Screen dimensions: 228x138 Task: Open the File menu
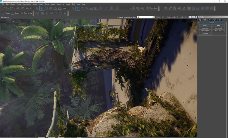tap(3, 4)
